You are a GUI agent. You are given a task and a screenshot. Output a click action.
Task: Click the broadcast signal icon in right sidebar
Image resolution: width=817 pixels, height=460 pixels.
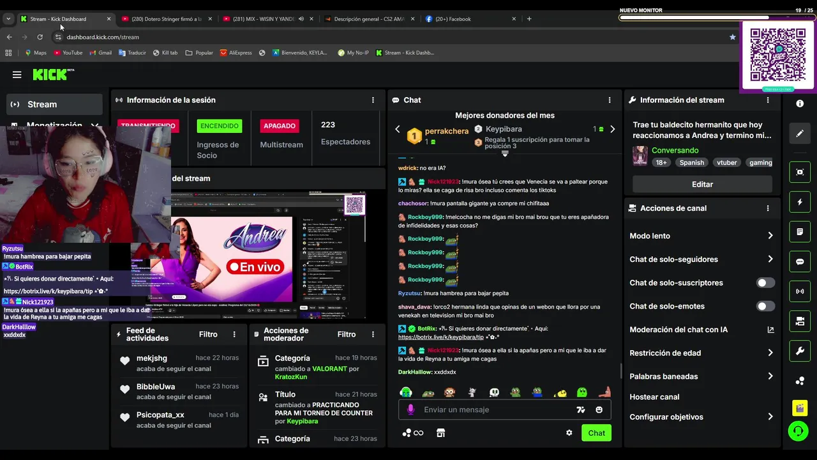(x=800, y=291)
